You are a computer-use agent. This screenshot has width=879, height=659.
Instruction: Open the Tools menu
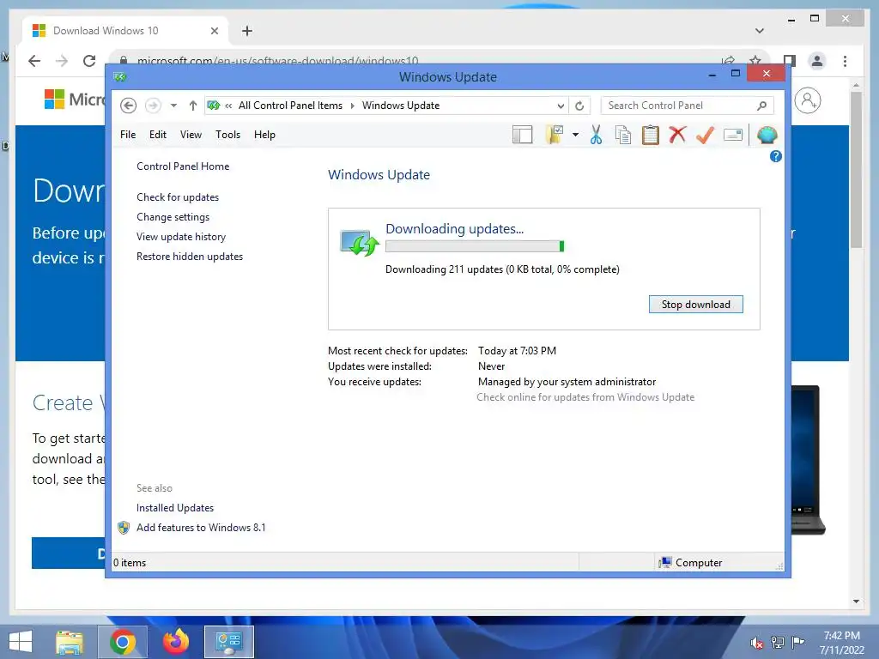click(227, 135)
